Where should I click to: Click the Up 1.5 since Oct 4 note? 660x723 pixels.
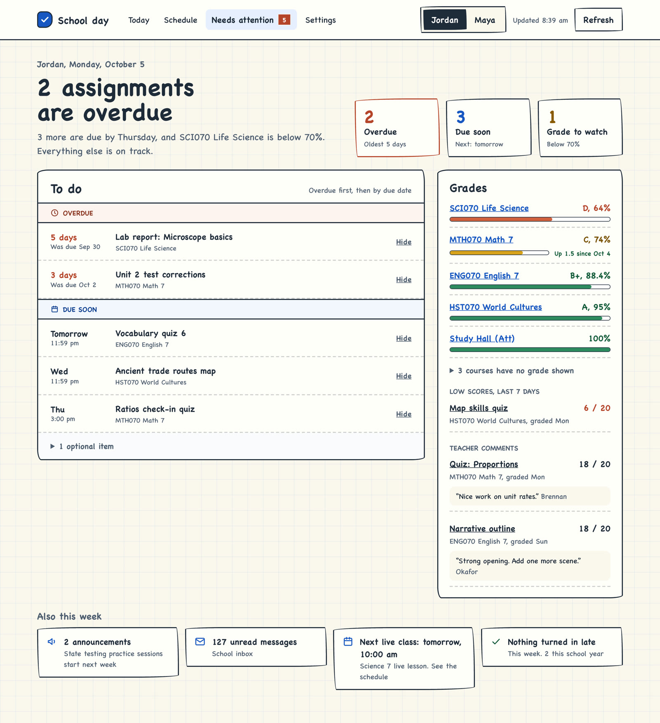pyautogui.click(x=582, y=254)
